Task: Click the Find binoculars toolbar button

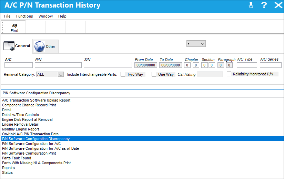Action: click(14, 28)
